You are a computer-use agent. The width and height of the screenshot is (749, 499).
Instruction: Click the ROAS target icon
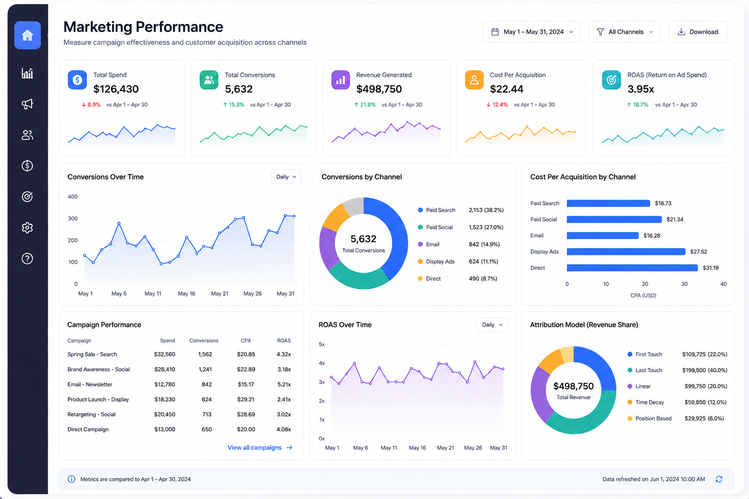611,80
